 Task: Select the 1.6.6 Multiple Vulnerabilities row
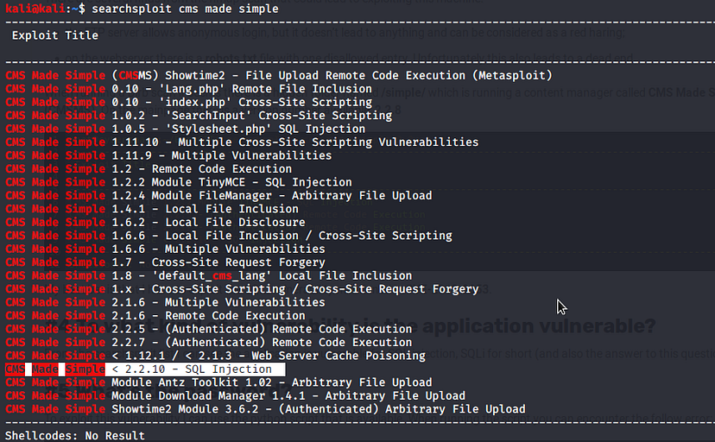point(166,249)
